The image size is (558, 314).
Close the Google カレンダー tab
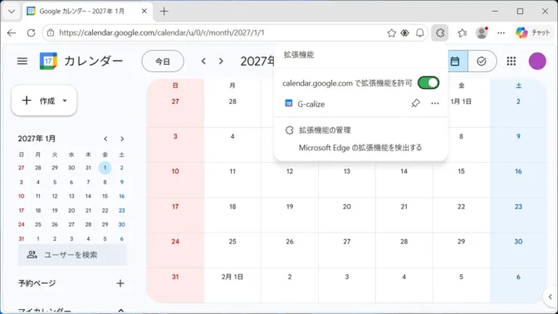pos(144,12)
